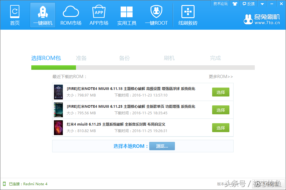The image size is (286, 190).
Task: Go to the 首页 home page
Action: pyautogui.click(x=15, y=15)
